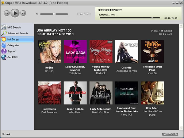
Task: Click the Need You Now song title
Action: (x=101, y=112)
